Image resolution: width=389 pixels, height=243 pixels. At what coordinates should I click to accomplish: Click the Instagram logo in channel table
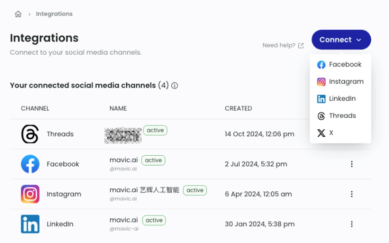30,194
